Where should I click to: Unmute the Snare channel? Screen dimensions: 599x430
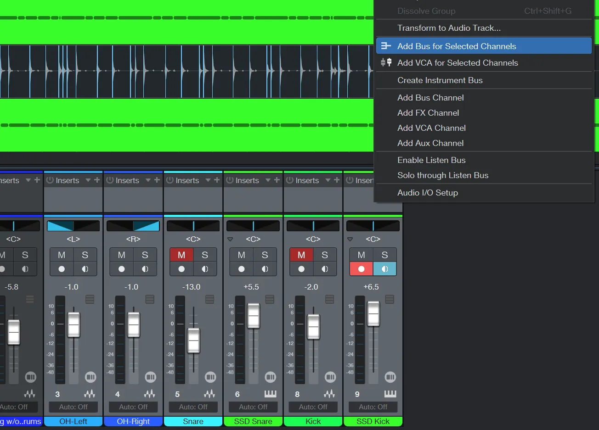click(181, 255)
